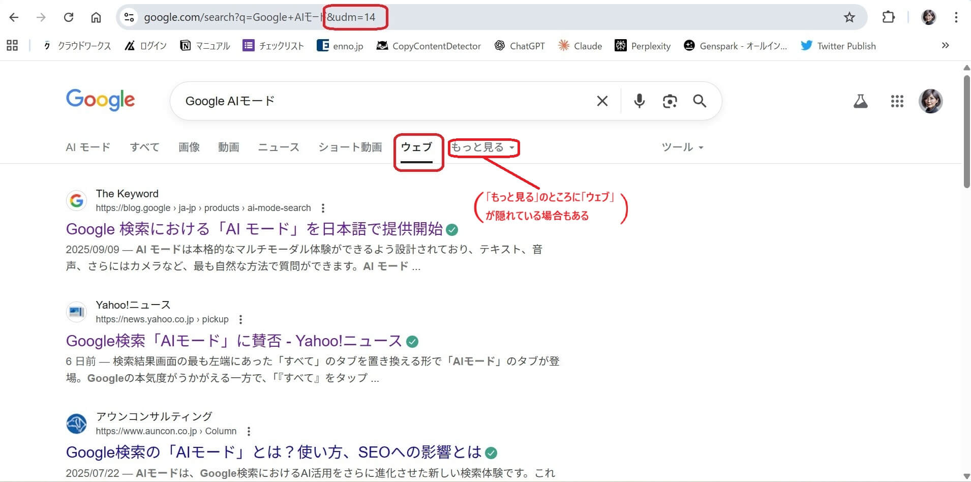
Task: Open the Google apps grid icon
Action: pyautogui.click(x=897, y=101)
